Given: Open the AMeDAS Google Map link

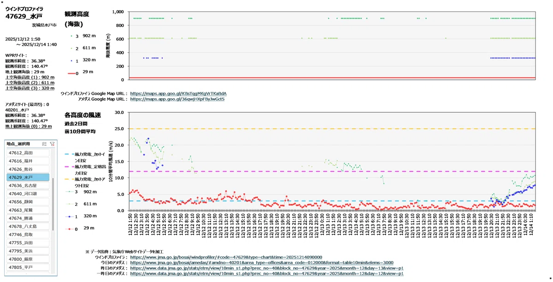Looking at the screenshot, I should click(x=177, y=99).
